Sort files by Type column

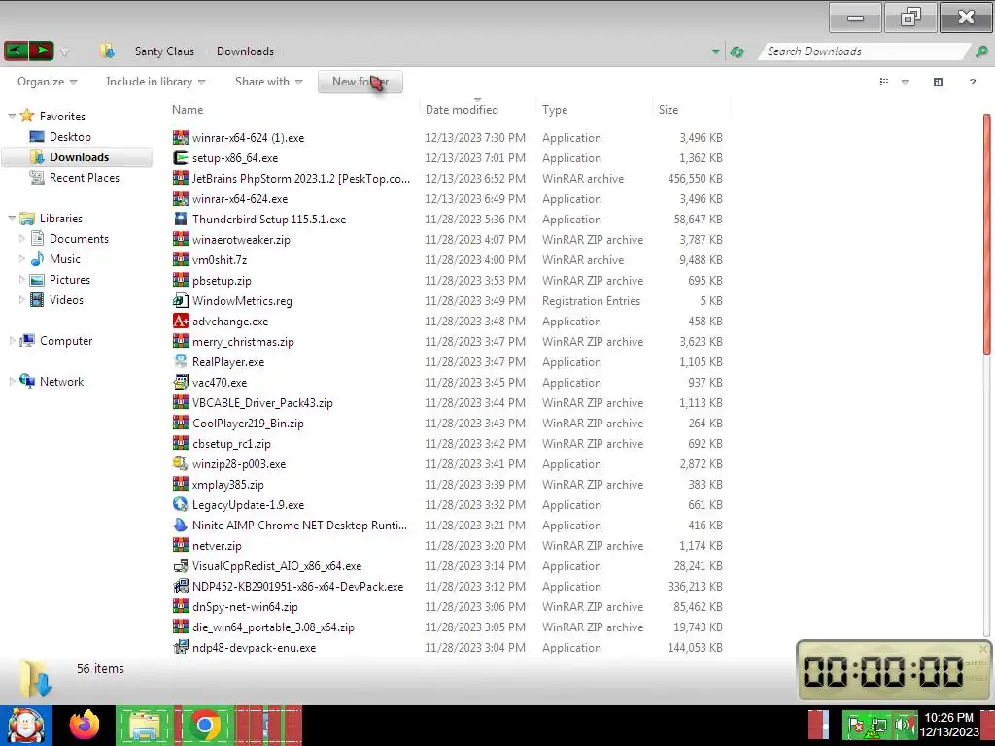(555, 110)
